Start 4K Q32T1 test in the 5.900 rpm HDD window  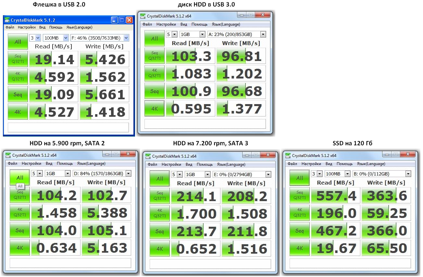pyautogui.click(x=20, y=213)
